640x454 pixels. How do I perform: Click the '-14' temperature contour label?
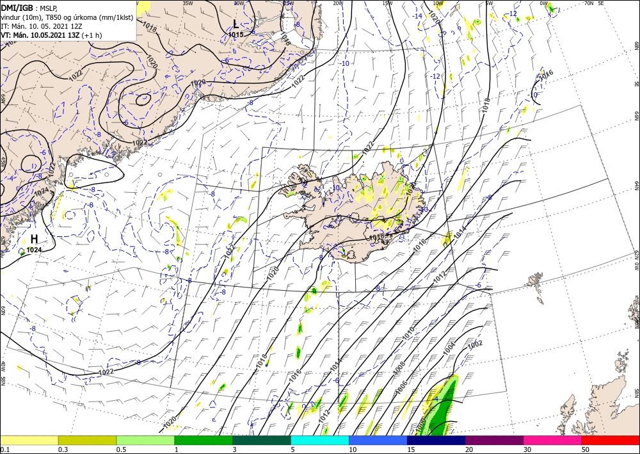coord(417,16)
